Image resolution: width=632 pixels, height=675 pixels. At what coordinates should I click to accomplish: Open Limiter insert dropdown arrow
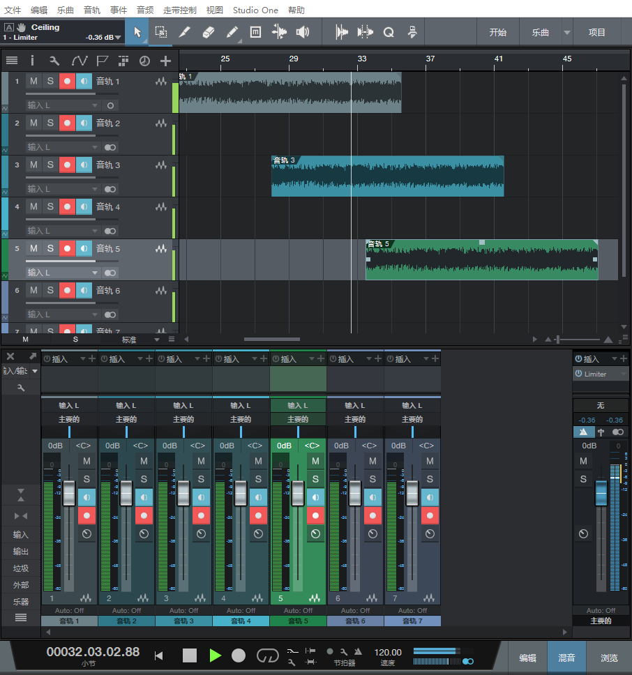623,374
